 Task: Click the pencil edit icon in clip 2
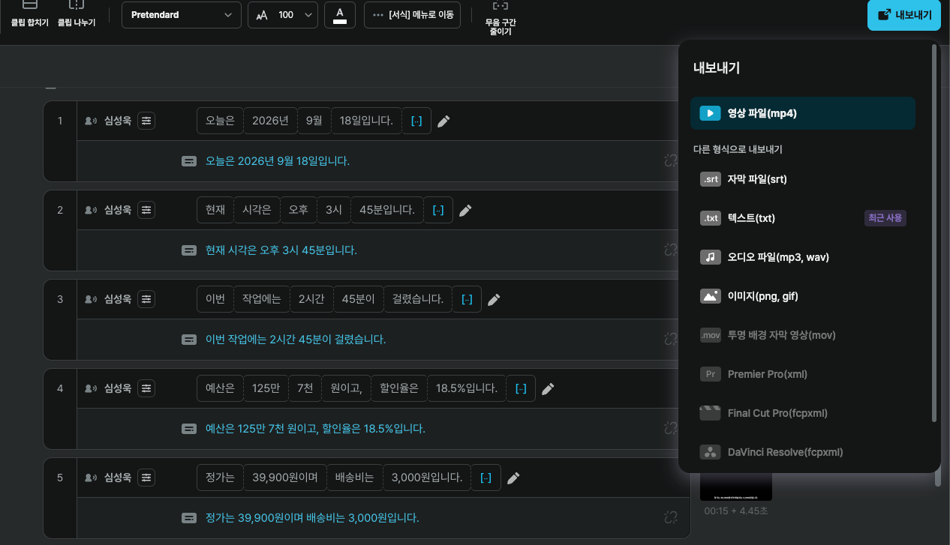[x=465, y=211]
